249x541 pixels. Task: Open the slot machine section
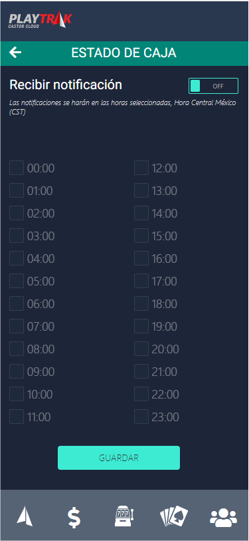(x=124, y=516)
